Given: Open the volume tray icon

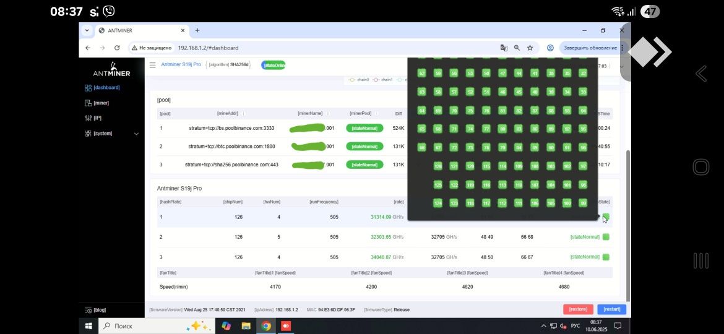Looking at the screenshot, I should tap(563, 326).
